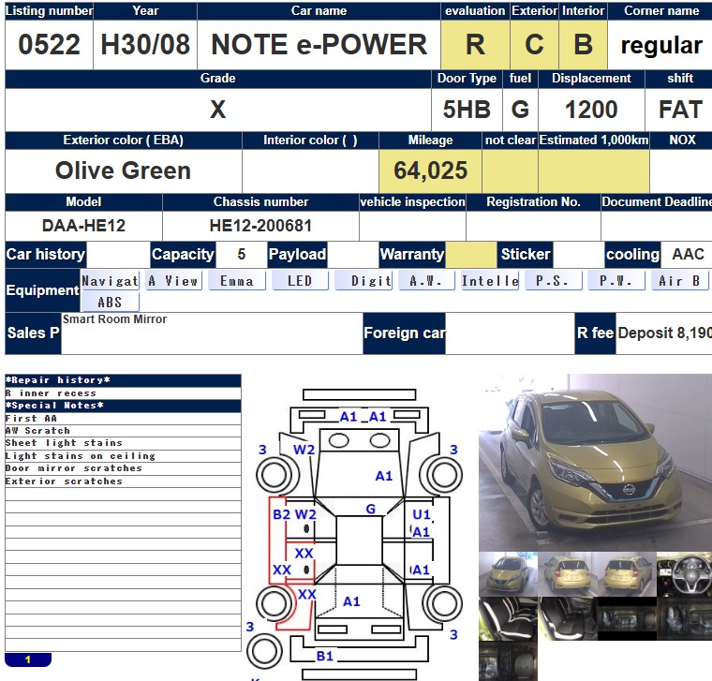The image size is (712, 681).
Task: Click chassis number HE12-200681
Action: 260,226
